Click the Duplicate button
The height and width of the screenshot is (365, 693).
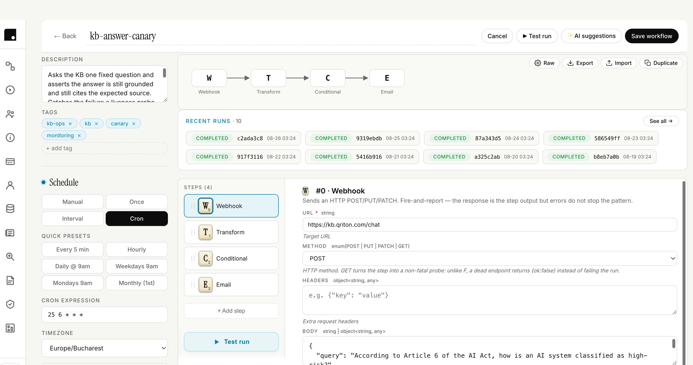[661, 63]
